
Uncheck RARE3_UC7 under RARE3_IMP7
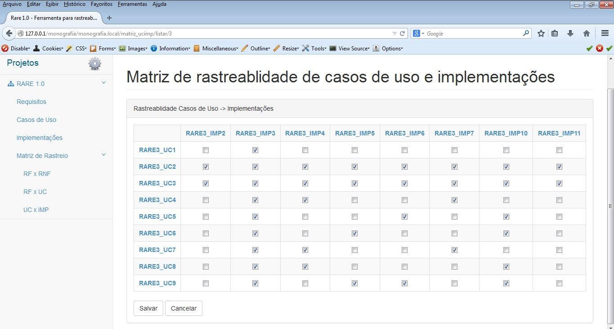coord(454,250)
